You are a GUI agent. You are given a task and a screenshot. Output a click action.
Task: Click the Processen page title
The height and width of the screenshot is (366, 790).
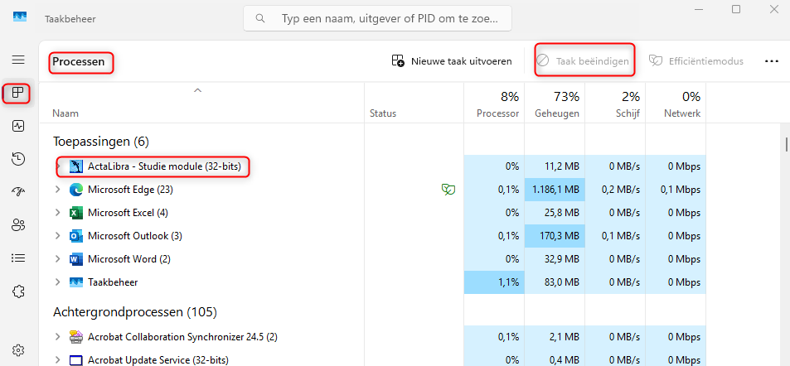coord(79,61)
